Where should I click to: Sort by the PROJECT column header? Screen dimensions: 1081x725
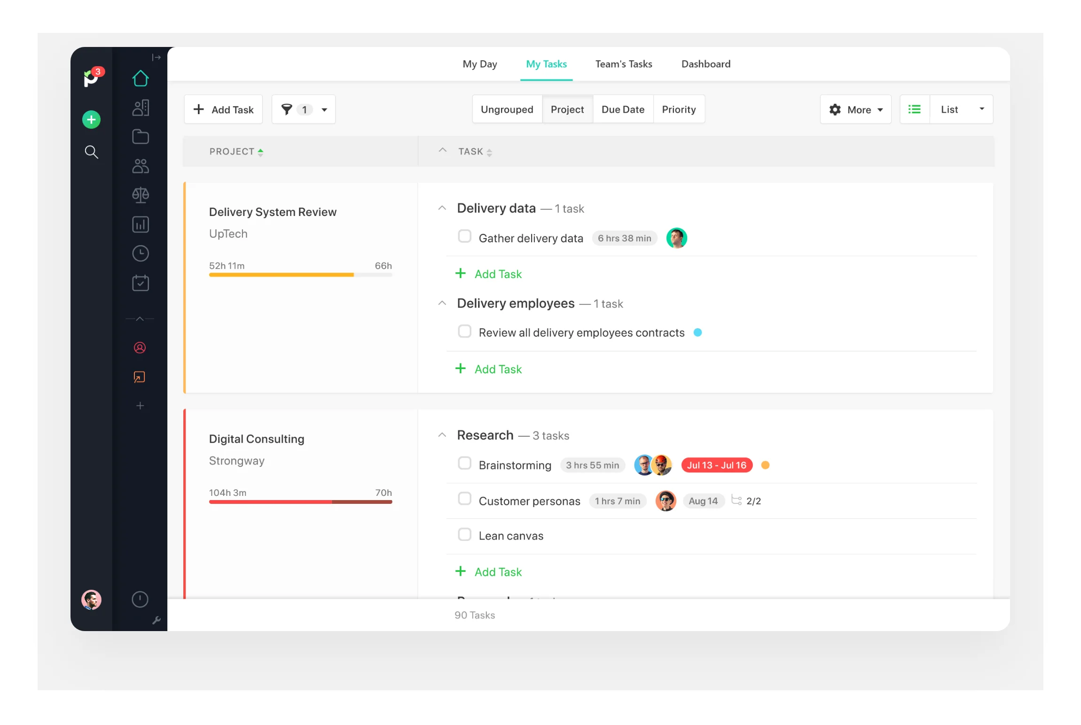coord(236,152)
